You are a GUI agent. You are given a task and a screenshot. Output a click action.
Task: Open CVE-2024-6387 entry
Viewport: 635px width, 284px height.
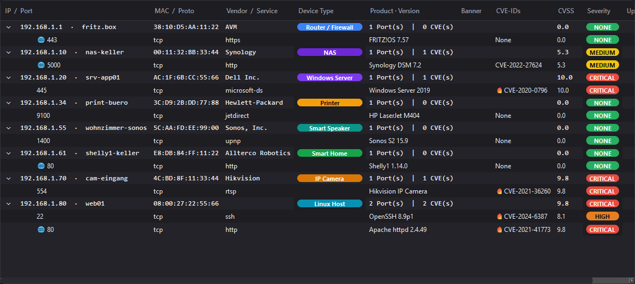(526, 217)
